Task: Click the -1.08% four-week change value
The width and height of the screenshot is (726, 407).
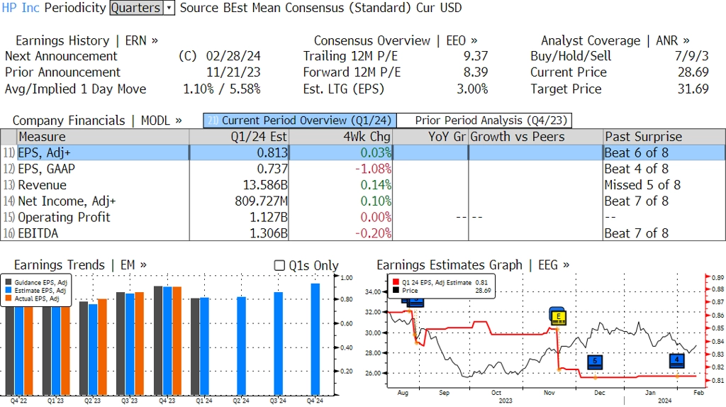Action: (373, 169)
